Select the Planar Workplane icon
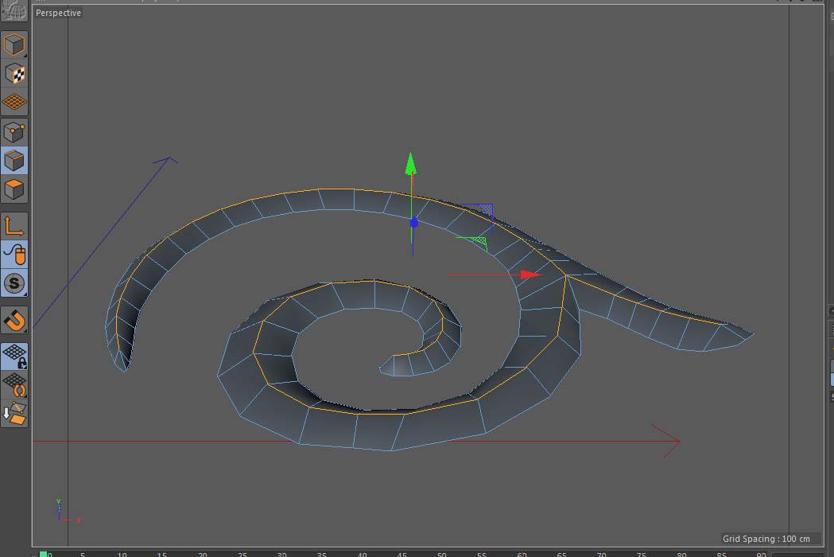Screen dimensions: 834x557 14,385
